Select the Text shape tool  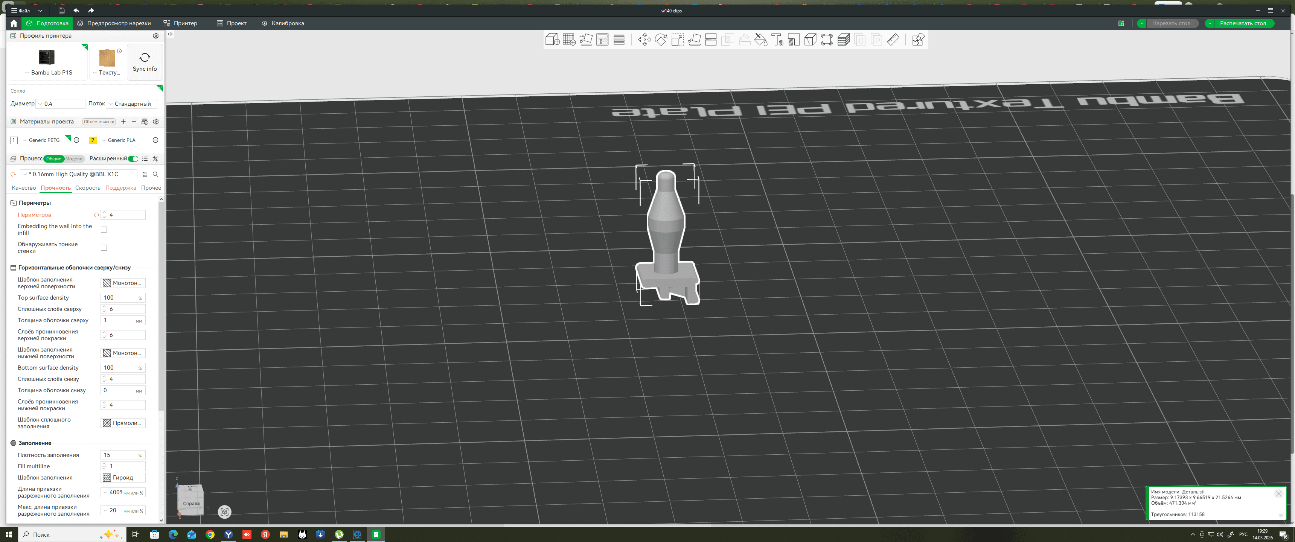tap(777, 40)
